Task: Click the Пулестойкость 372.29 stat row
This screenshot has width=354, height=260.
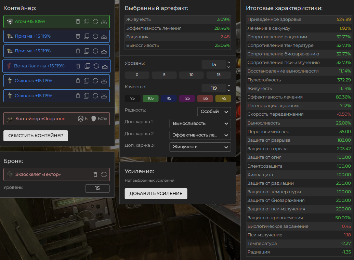Action: (x=299, y=80)
